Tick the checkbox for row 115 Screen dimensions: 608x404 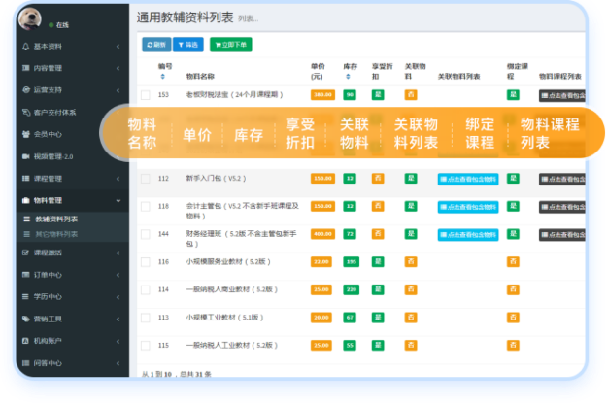point(146,346)
